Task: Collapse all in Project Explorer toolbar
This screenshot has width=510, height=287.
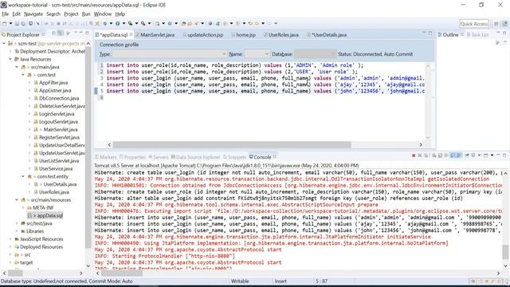Action: click(53, 33)
